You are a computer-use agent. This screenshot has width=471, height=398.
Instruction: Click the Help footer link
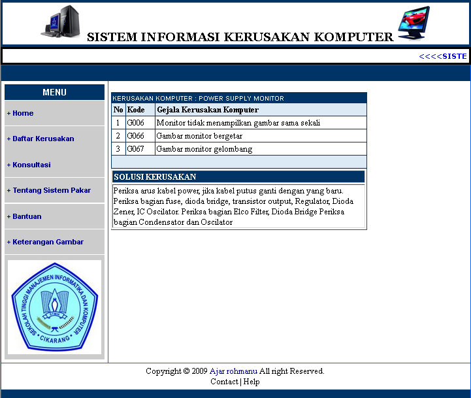coord(252,382)
